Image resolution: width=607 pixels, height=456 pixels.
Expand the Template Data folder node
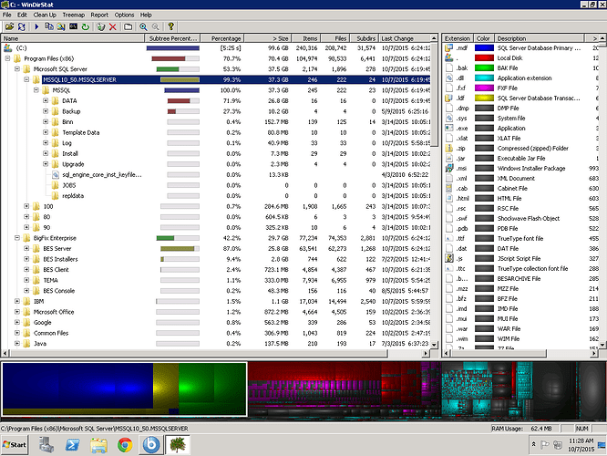coord(46,132)
